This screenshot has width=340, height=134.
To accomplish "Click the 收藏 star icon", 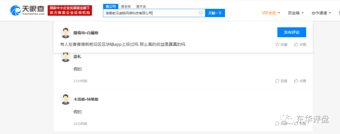I will 281,44.
